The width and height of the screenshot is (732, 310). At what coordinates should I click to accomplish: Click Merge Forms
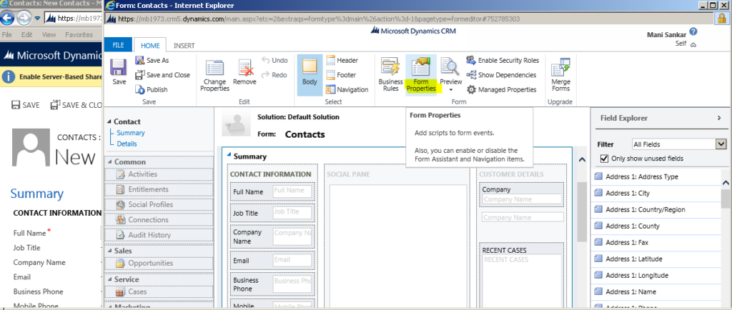[560, 76]
